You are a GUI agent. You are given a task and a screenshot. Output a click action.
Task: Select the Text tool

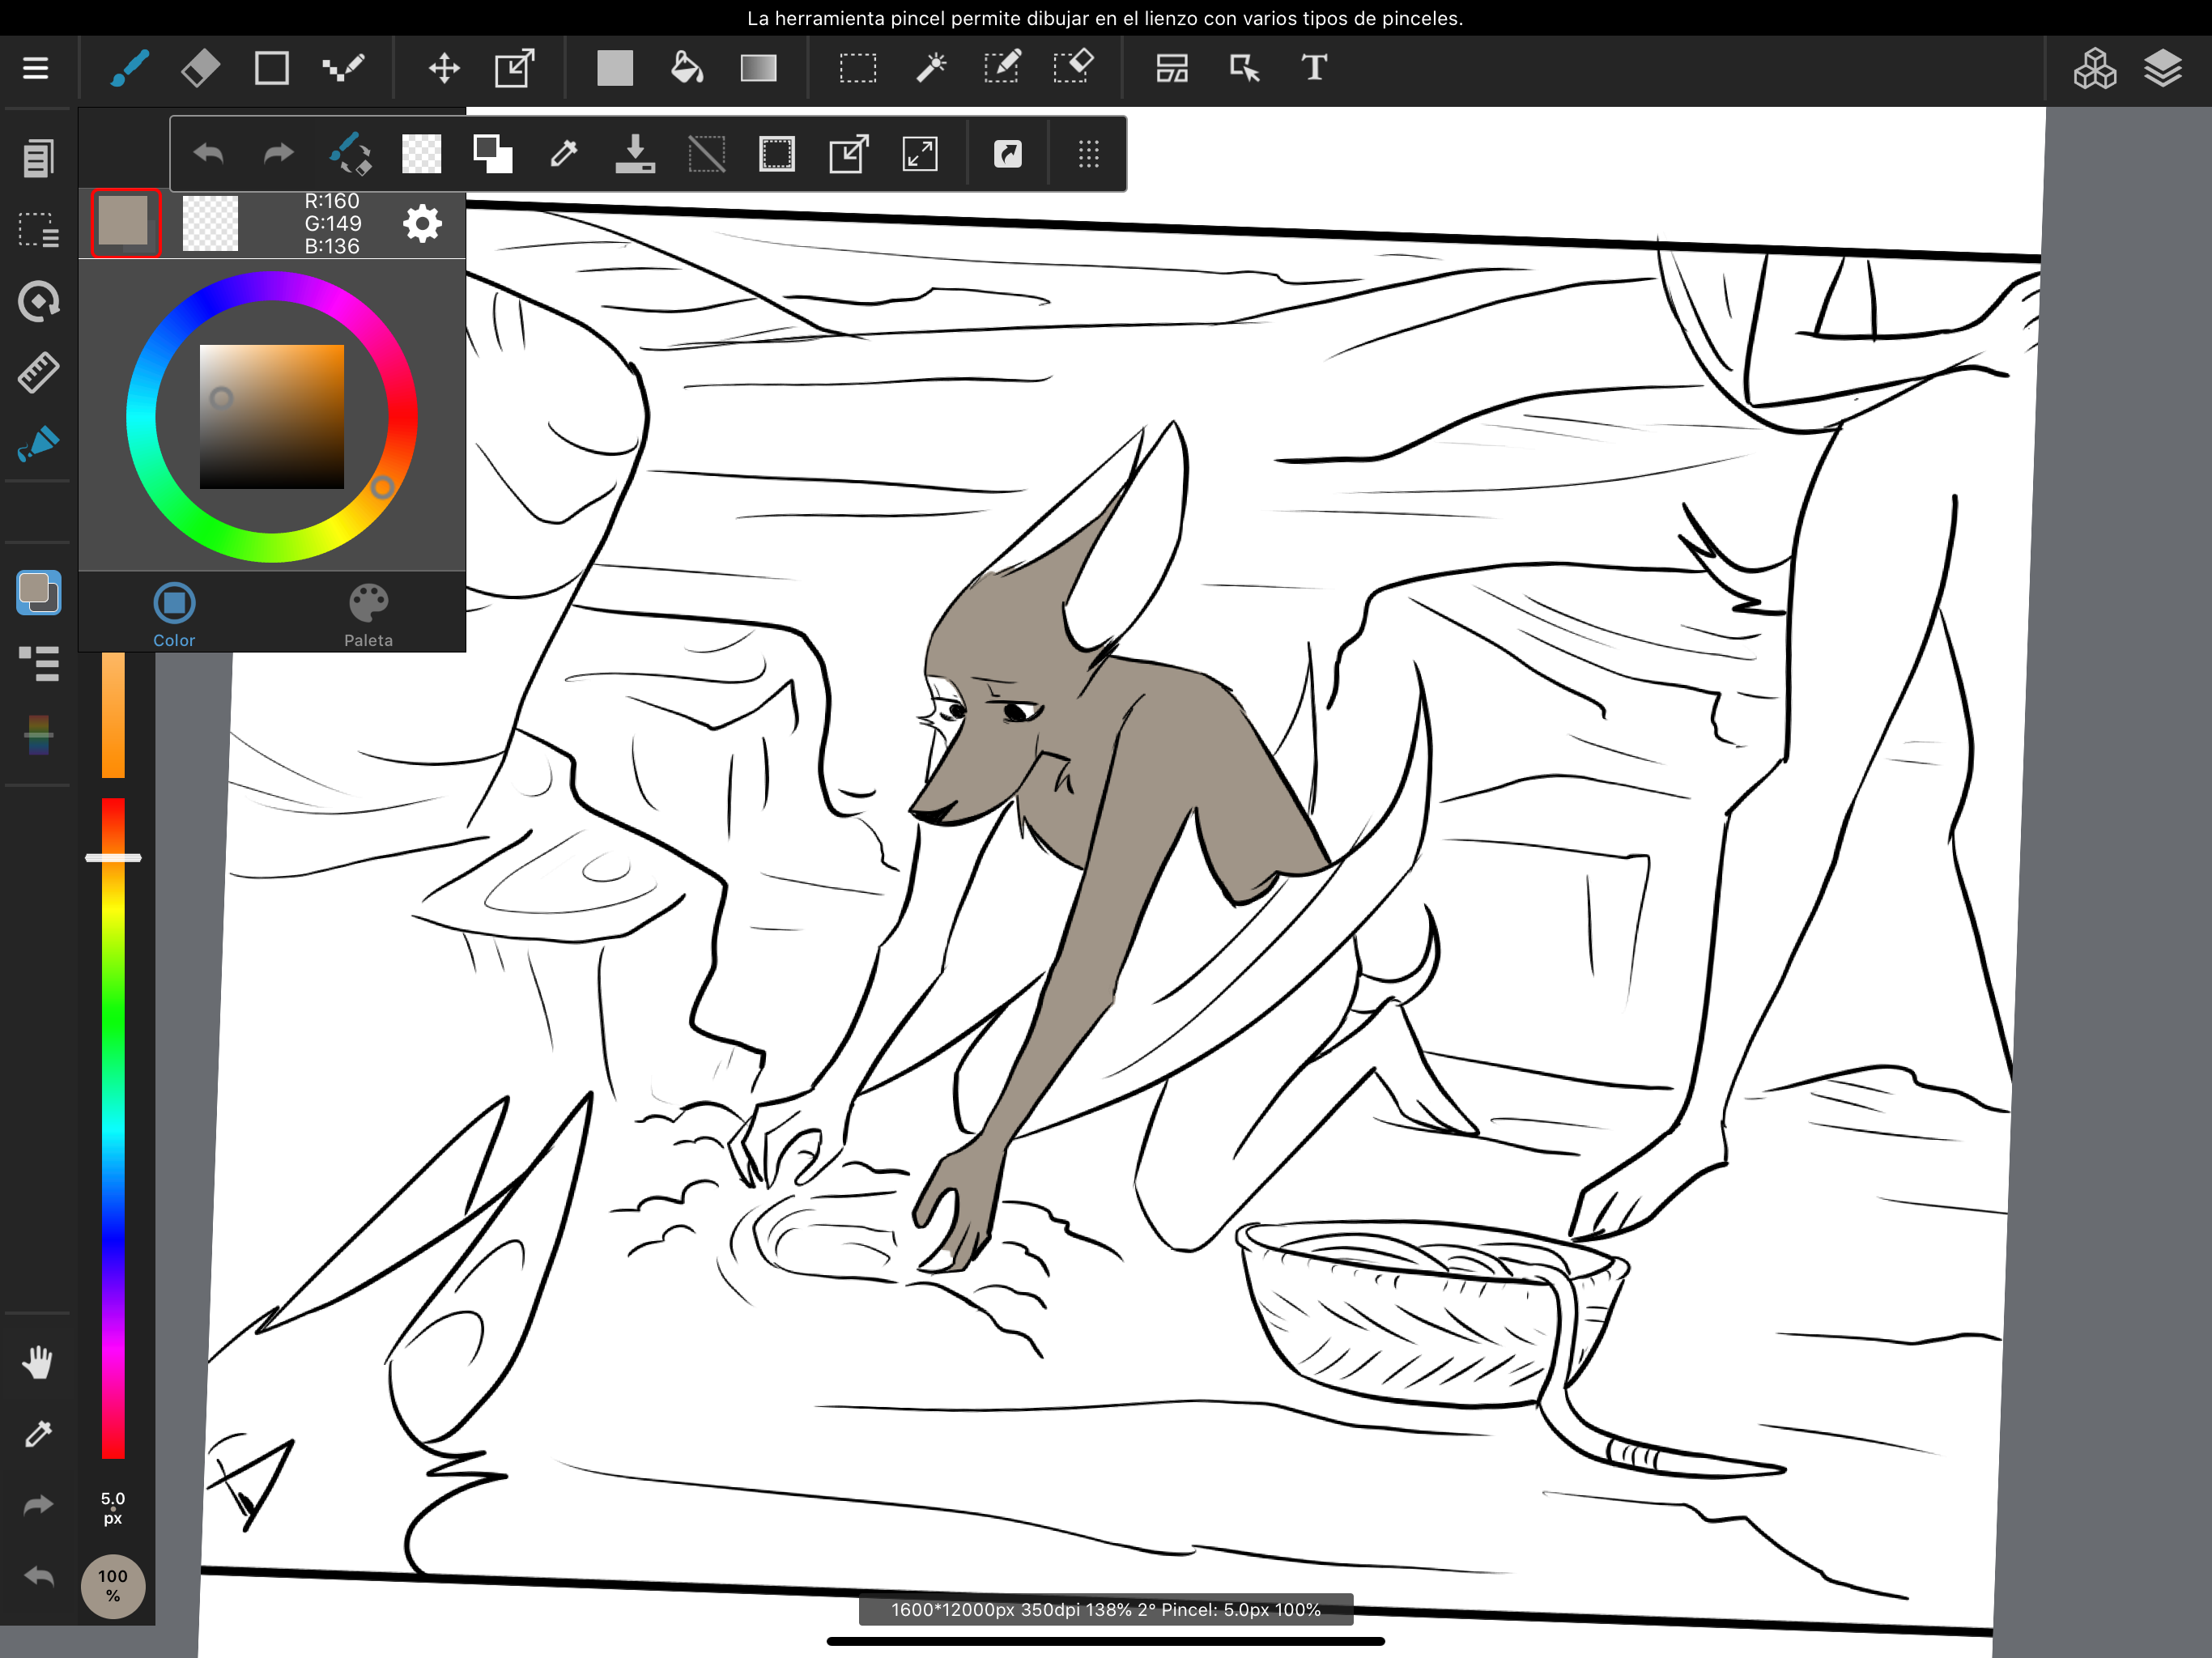(1314, 68)
